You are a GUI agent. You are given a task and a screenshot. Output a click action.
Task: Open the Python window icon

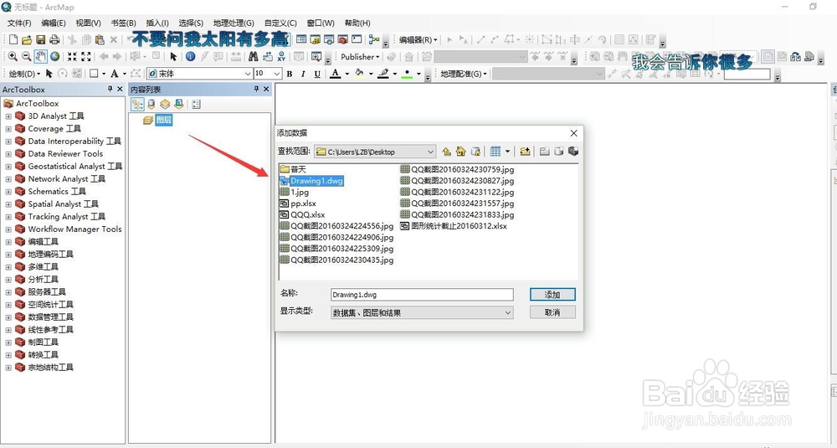click(357, 39)
